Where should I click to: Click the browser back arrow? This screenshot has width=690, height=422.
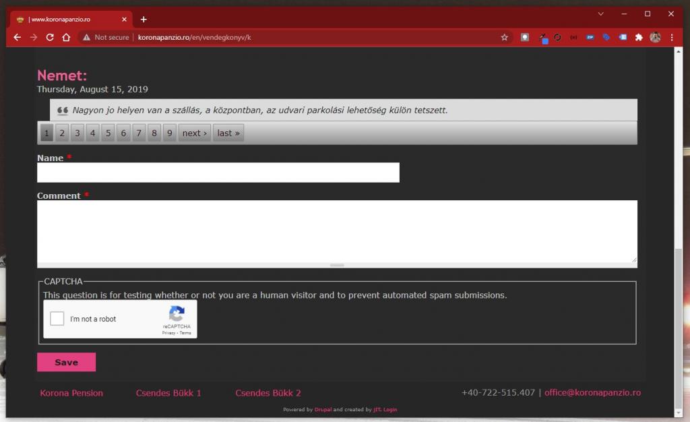click(18, 38)
